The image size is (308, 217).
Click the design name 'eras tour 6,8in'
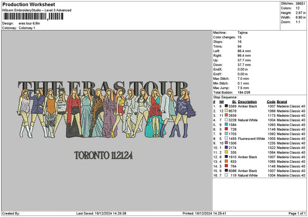coord(29,24)
